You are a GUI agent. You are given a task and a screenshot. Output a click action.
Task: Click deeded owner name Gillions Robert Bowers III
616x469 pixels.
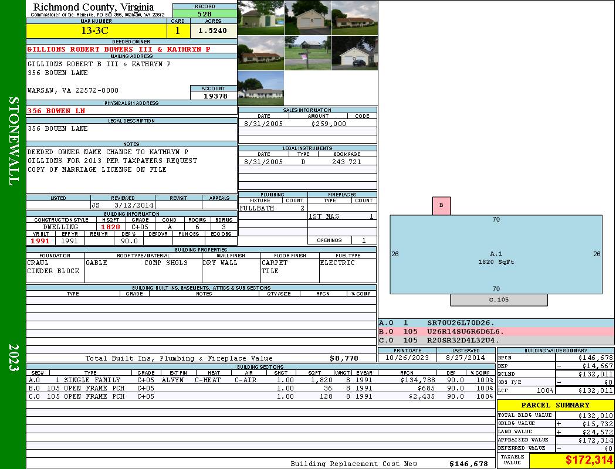(119, 49)
